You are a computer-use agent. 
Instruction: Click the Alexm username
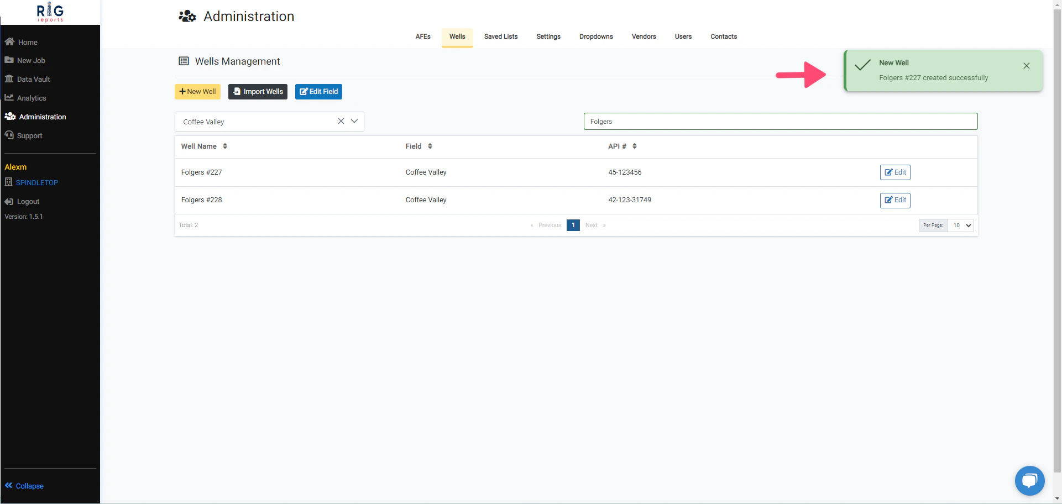15,167
